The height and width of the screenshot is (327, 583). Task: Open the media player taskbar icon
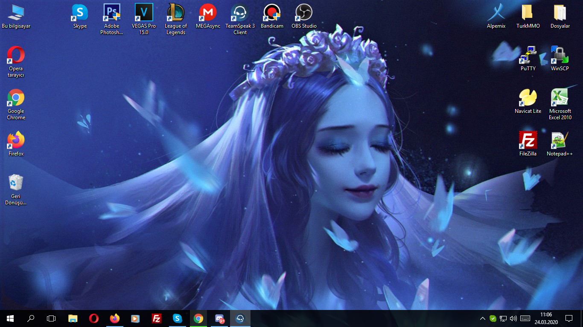coord(135,318)
